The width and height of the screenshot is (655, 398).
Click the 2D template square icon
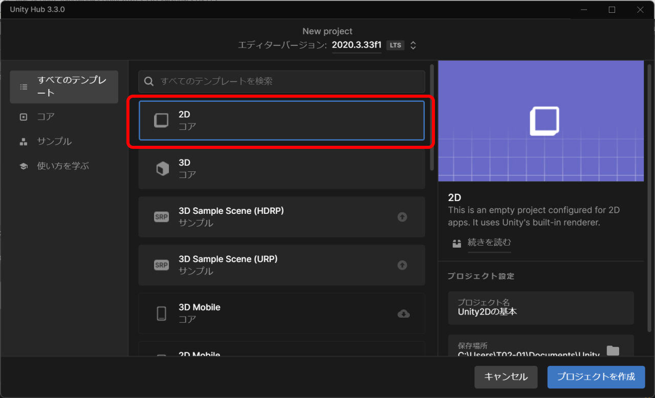tap(161, 120)
